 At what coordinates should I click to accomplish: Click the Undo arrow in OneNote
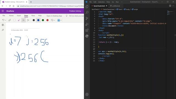pyautogui.click(x=3, y=20)
